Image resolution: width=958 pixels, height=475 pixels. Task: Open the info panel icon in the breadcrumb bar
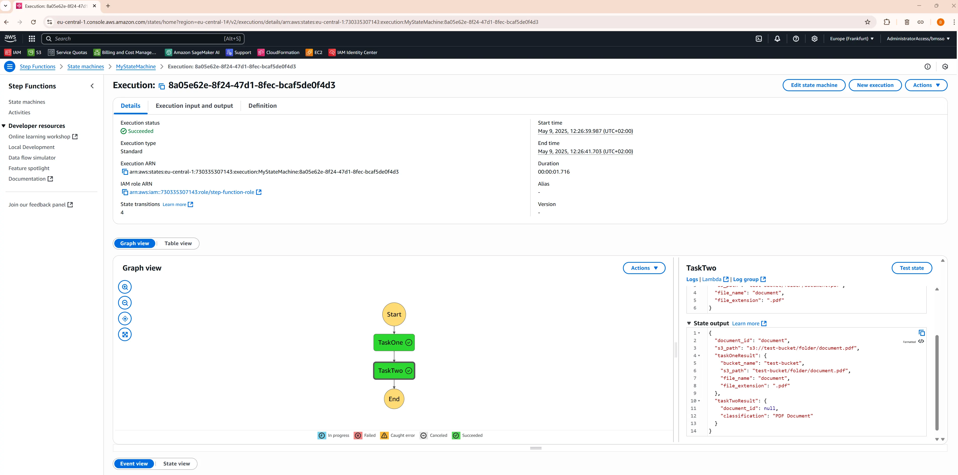928,67
